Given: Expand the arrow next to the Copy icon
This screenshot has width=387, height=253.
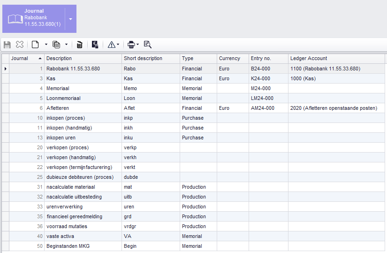Looking at the screenshot, I should (66, 45).
